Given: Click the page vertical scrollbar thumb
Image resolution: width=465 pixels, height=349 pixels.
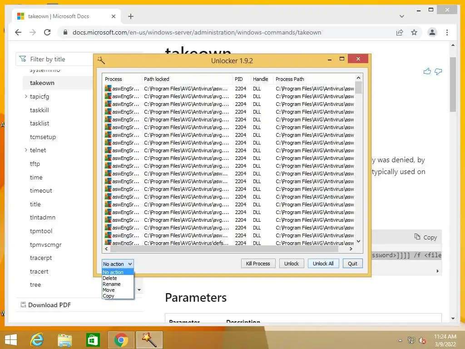Looking at the screenshot, I should (x=453, y=85).
